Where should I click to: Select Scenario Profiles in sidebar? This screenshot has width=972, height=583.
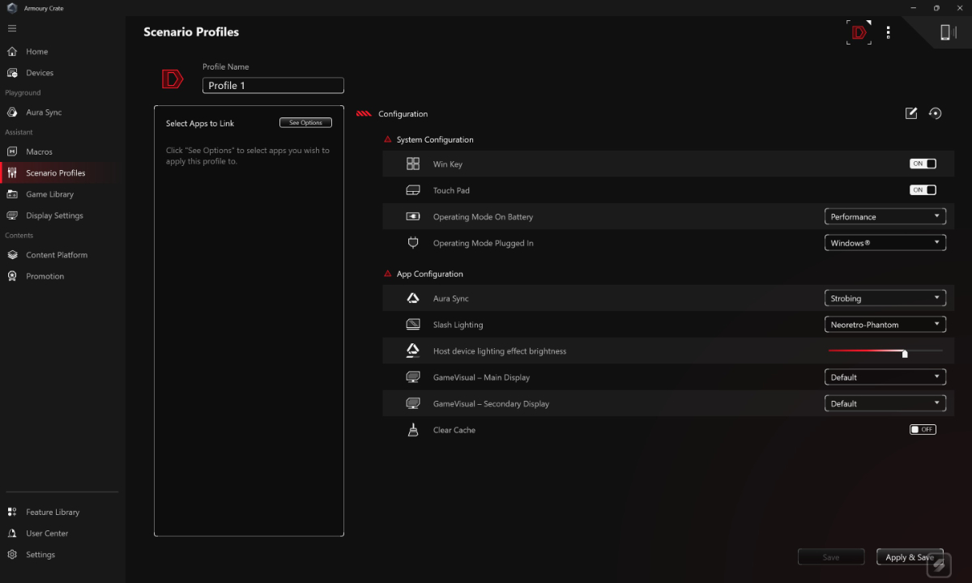[55, 173]
